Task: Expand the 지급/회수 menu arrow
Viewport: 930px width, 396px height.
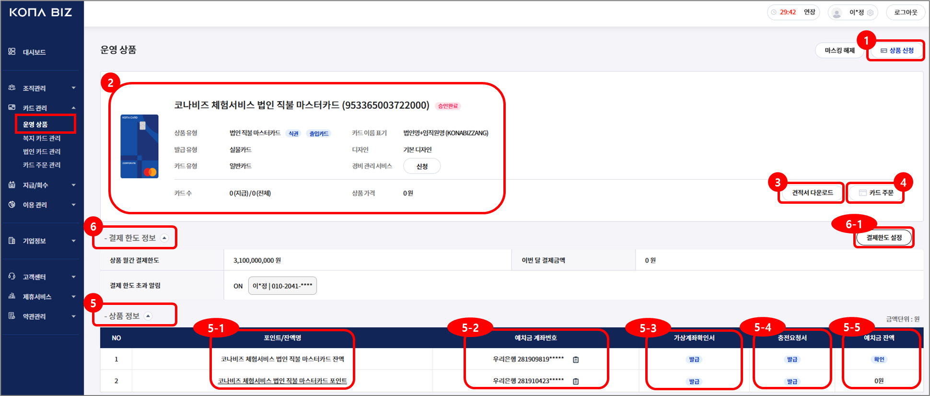Action: click(74, 185)
